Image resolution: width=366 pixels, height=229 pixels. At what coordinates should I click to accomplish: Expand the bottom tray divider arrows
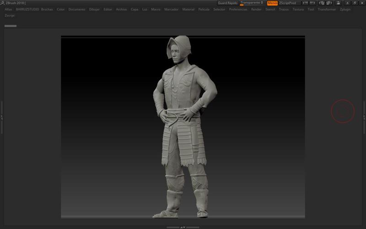[x=183, y=227]
